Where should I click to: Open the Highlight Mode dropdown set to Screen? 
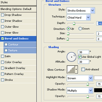80,78
